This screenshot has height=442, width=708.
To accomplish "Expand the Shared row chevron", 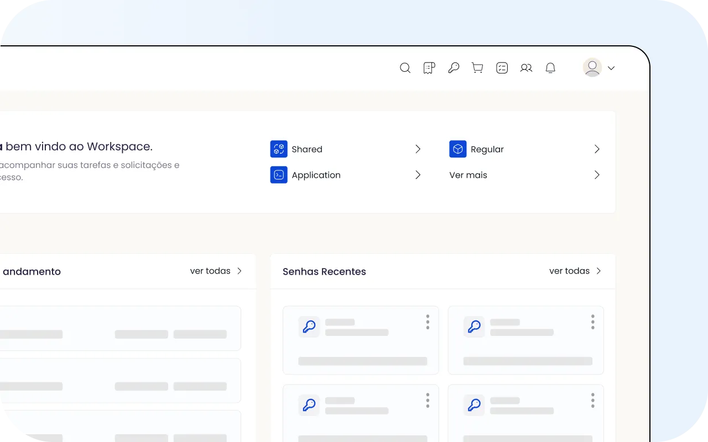I will (x=418, y=149).
